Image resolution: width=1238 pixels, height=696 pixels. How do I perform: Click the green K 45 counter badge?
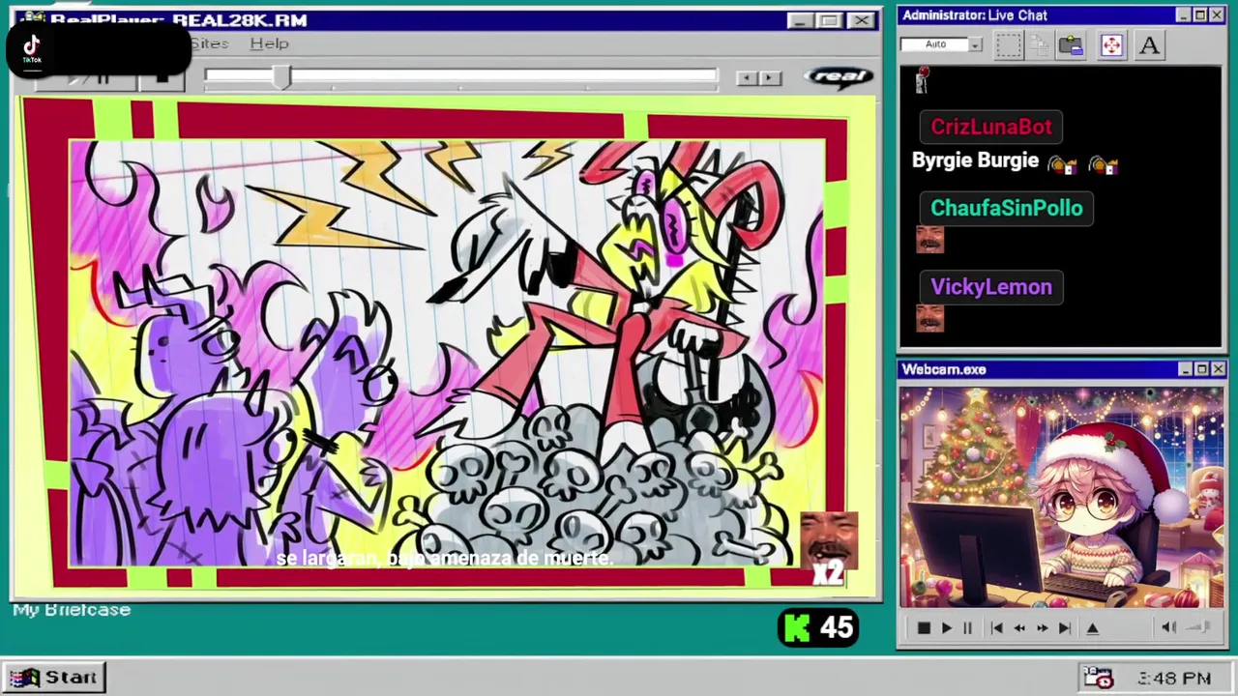pyautogui.click(x=818, y=628)
